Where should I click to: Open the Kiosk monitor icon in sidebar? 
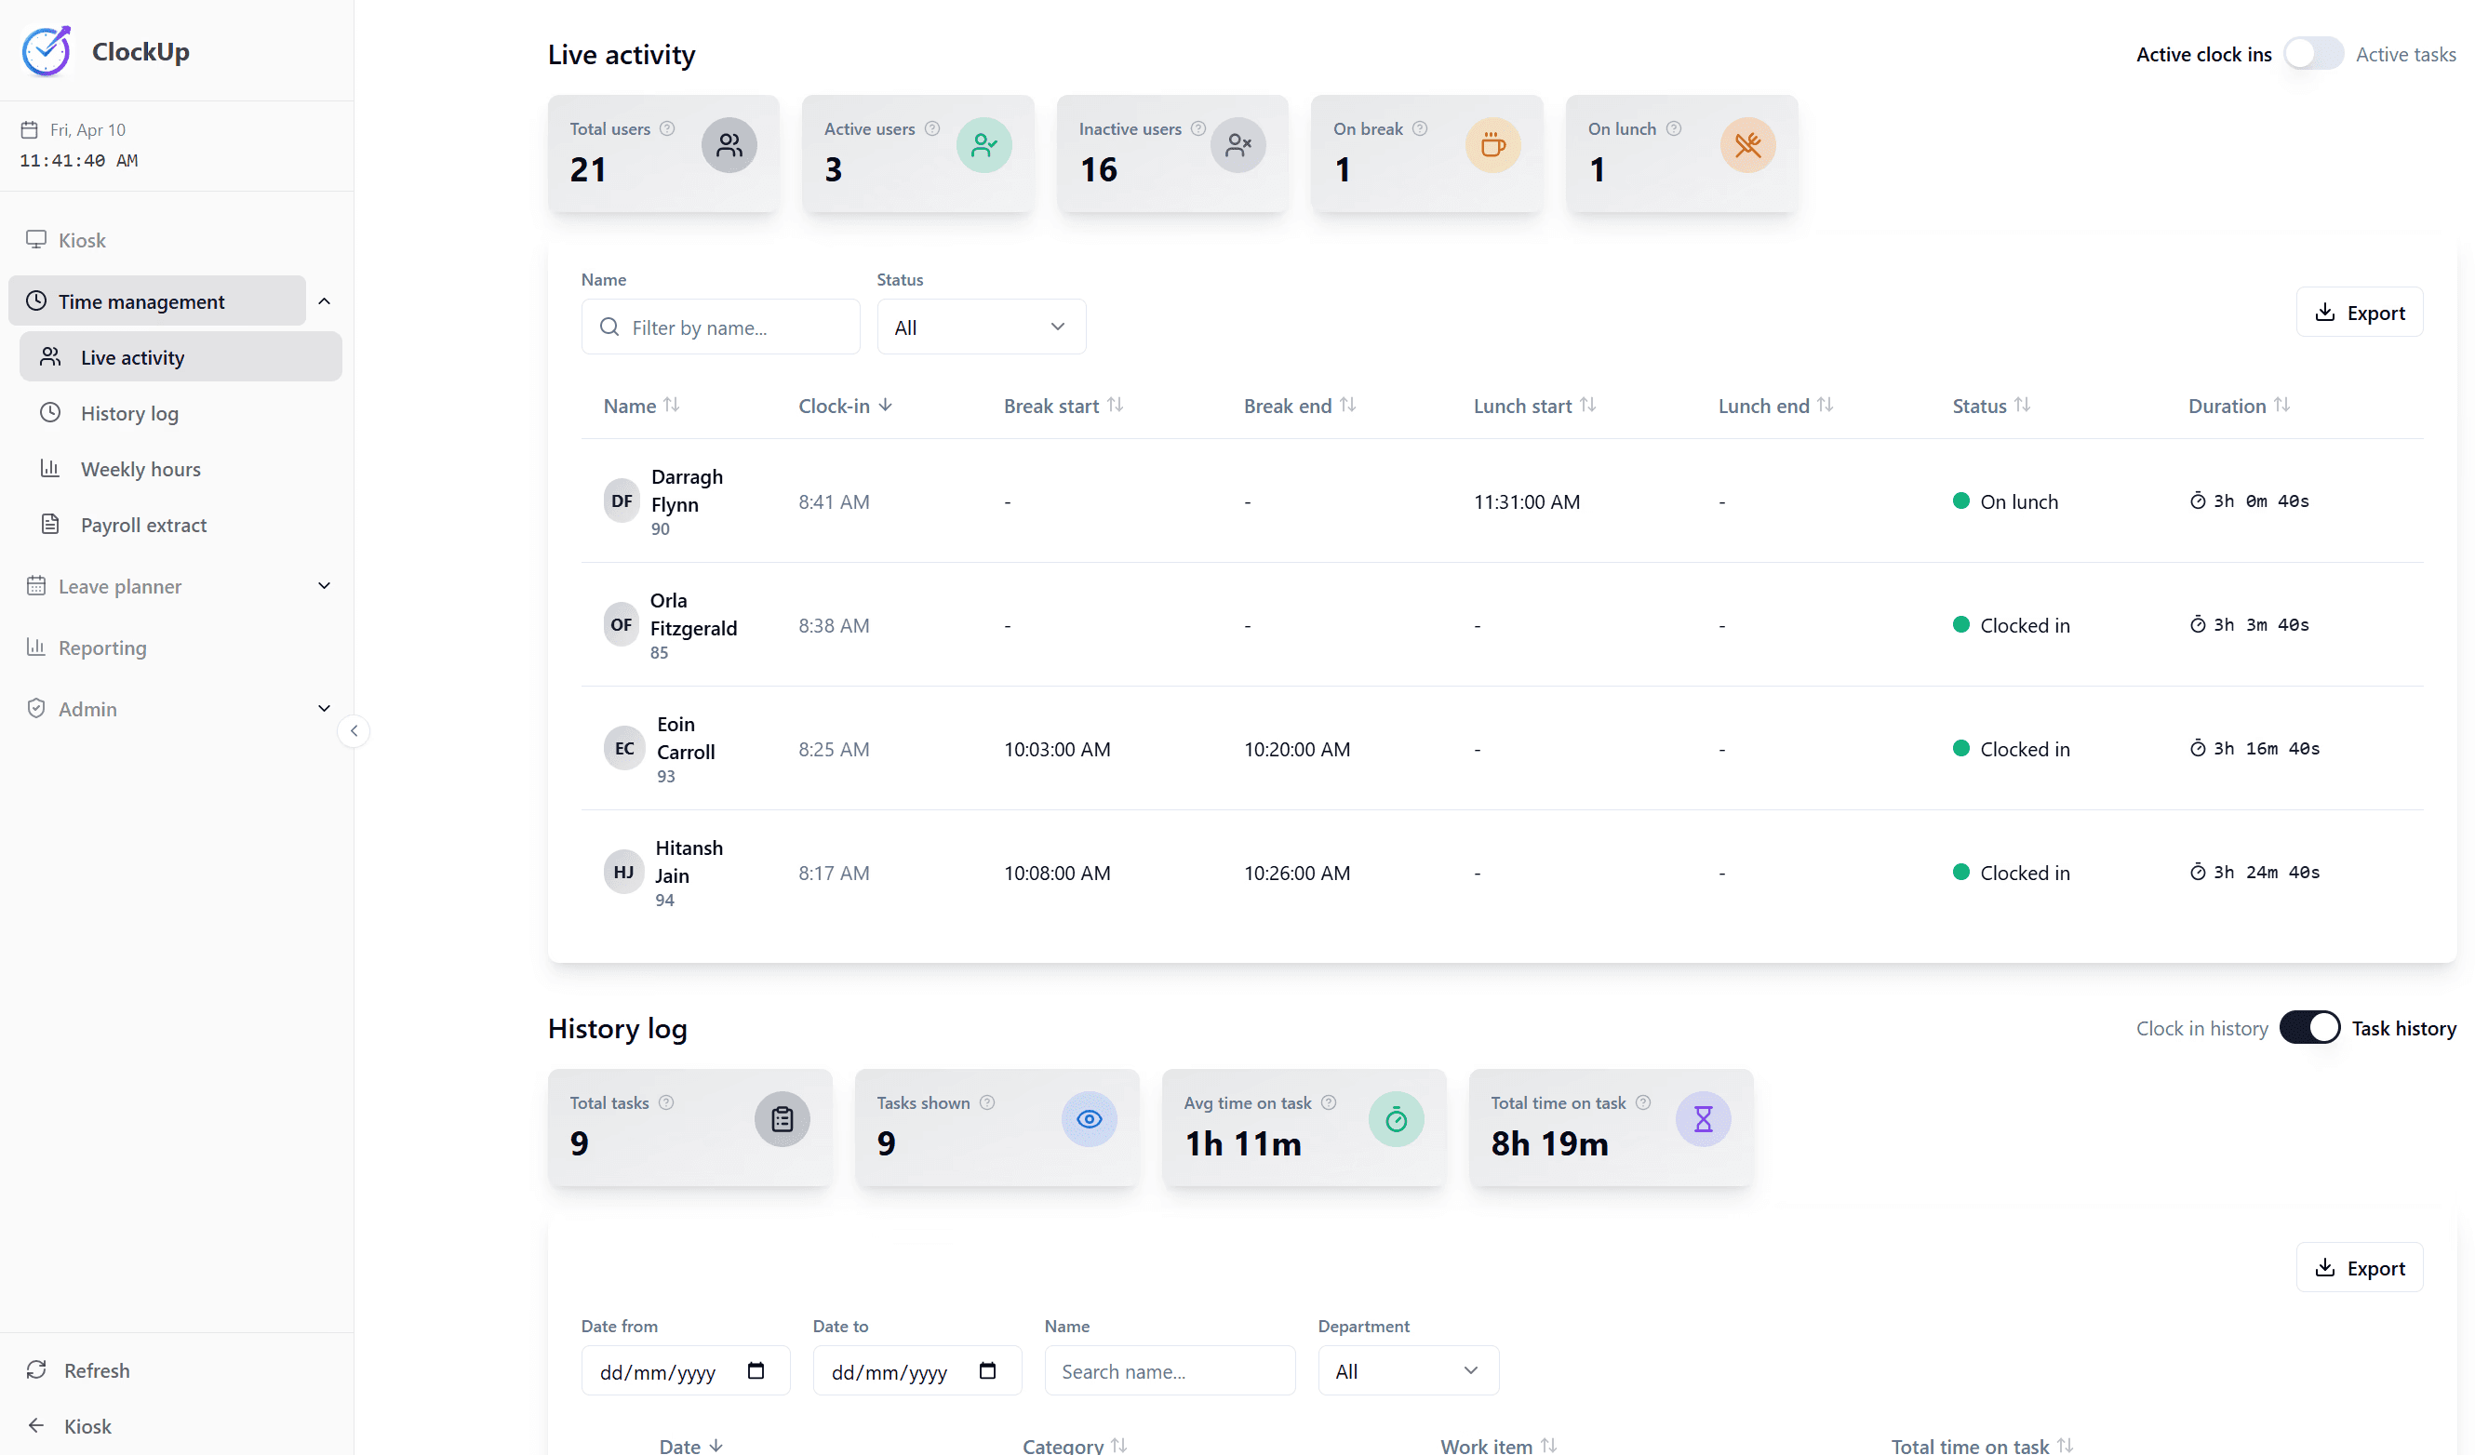tap(36, 238)
